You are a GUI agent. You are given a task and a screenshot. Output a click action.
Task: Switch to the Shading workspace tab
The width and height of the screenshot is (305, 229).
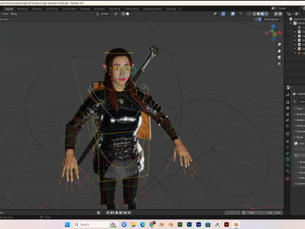85,9
